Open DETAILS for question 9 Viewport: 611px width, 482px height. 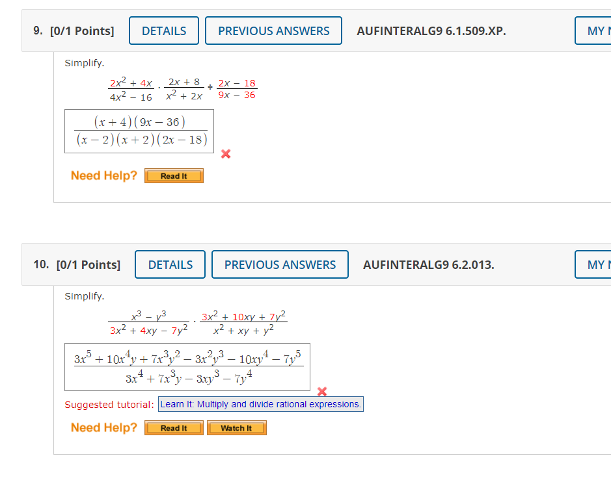pyautogui.click(x=163, y=30)
